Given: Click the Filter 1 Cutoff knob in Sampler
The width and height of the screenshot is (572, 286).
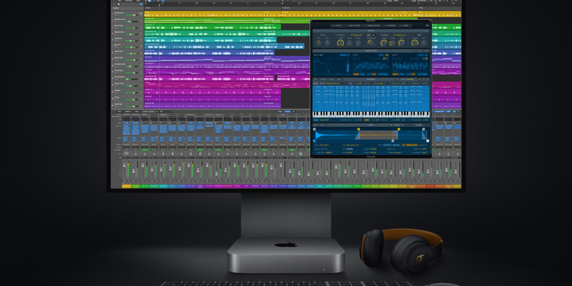Looking at the screenshot, I should pyautogui.click(x=341, y=43).
